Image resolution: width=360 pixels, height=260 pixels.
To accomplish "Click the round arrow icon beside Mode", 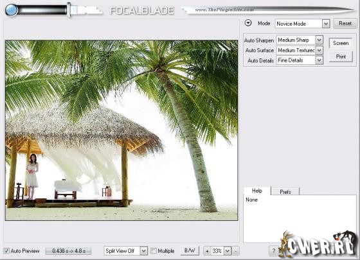I will (x=248, y=23).
